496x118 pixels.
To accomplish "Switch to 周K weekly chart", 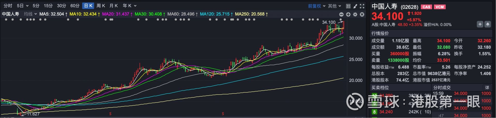I will [101, 6].
